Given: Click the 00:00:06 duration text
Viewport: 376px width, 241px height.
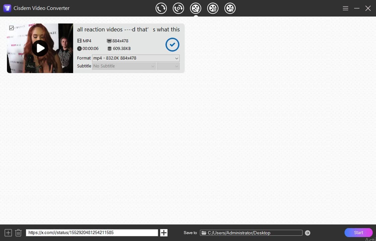Looking at the screenshot, I should point(90,49).
